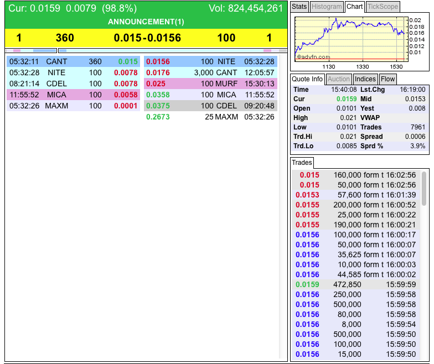This screenshot has height=364, width=434.
Task: Select the 57,600 trade at 16:01:39
Action: [355, 195]
